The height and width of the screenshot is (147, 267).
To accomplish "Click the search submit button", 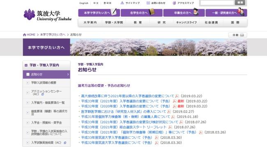I will (240, 2).
